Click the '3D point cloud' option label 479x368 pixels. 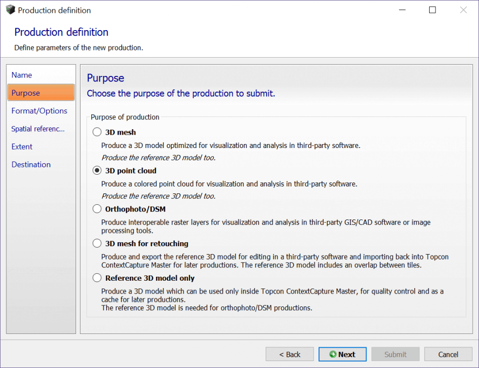[x=131, y=171]
